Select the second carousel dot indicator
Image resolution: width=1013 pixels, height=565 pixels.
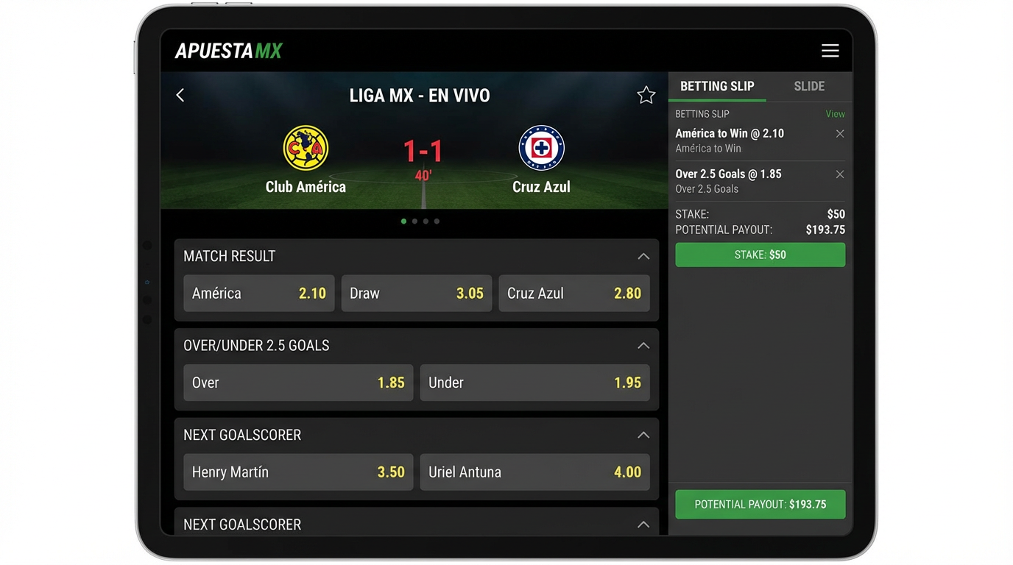click(x=414, y=221)
